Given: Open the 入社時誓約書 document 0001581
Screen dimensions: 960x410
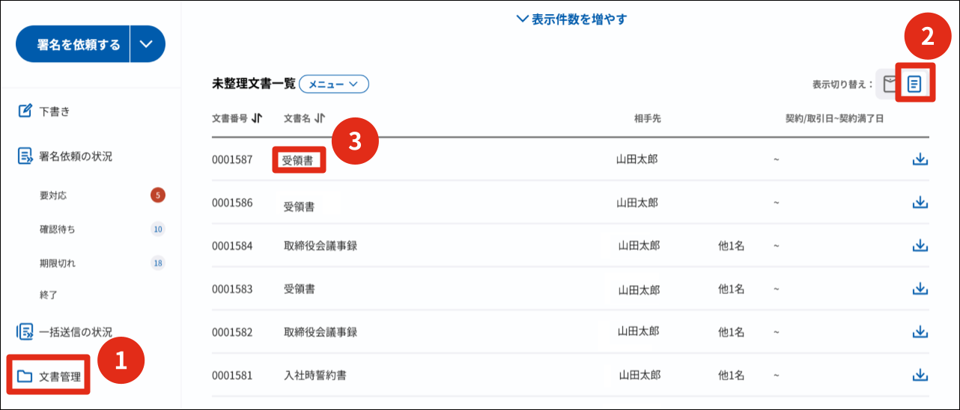Looking at the screenshot, I should point(315,375).
